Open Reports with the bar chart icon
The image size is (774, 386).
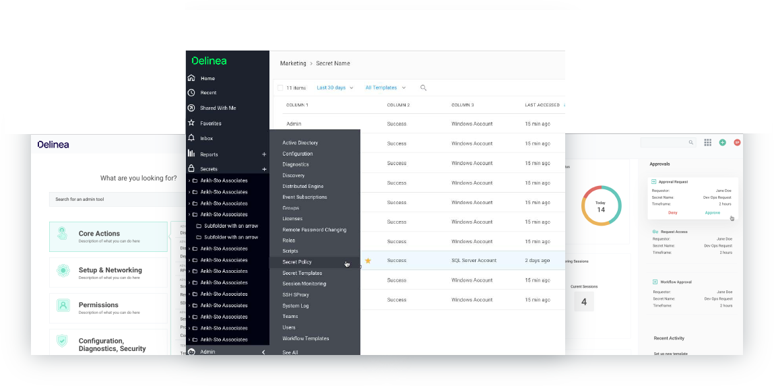click(209, 154)
